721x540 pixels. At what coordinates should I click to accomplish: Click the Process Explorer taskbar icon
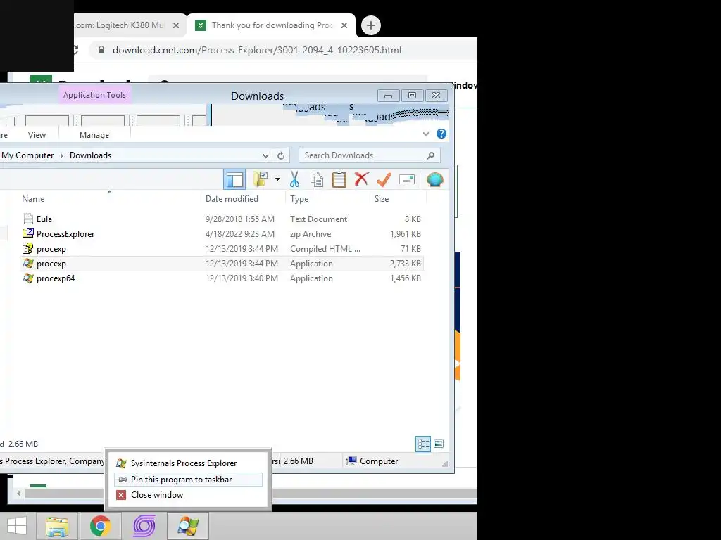coord(188,526)
